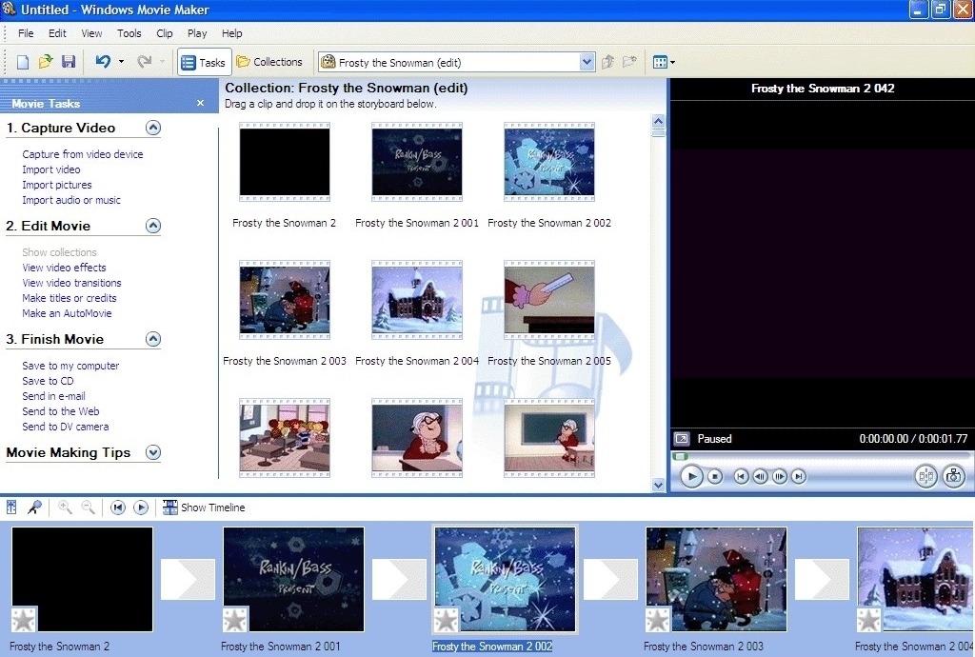
Task: Open the Views thumbnails dropdown button
Action: pos(664,62)
